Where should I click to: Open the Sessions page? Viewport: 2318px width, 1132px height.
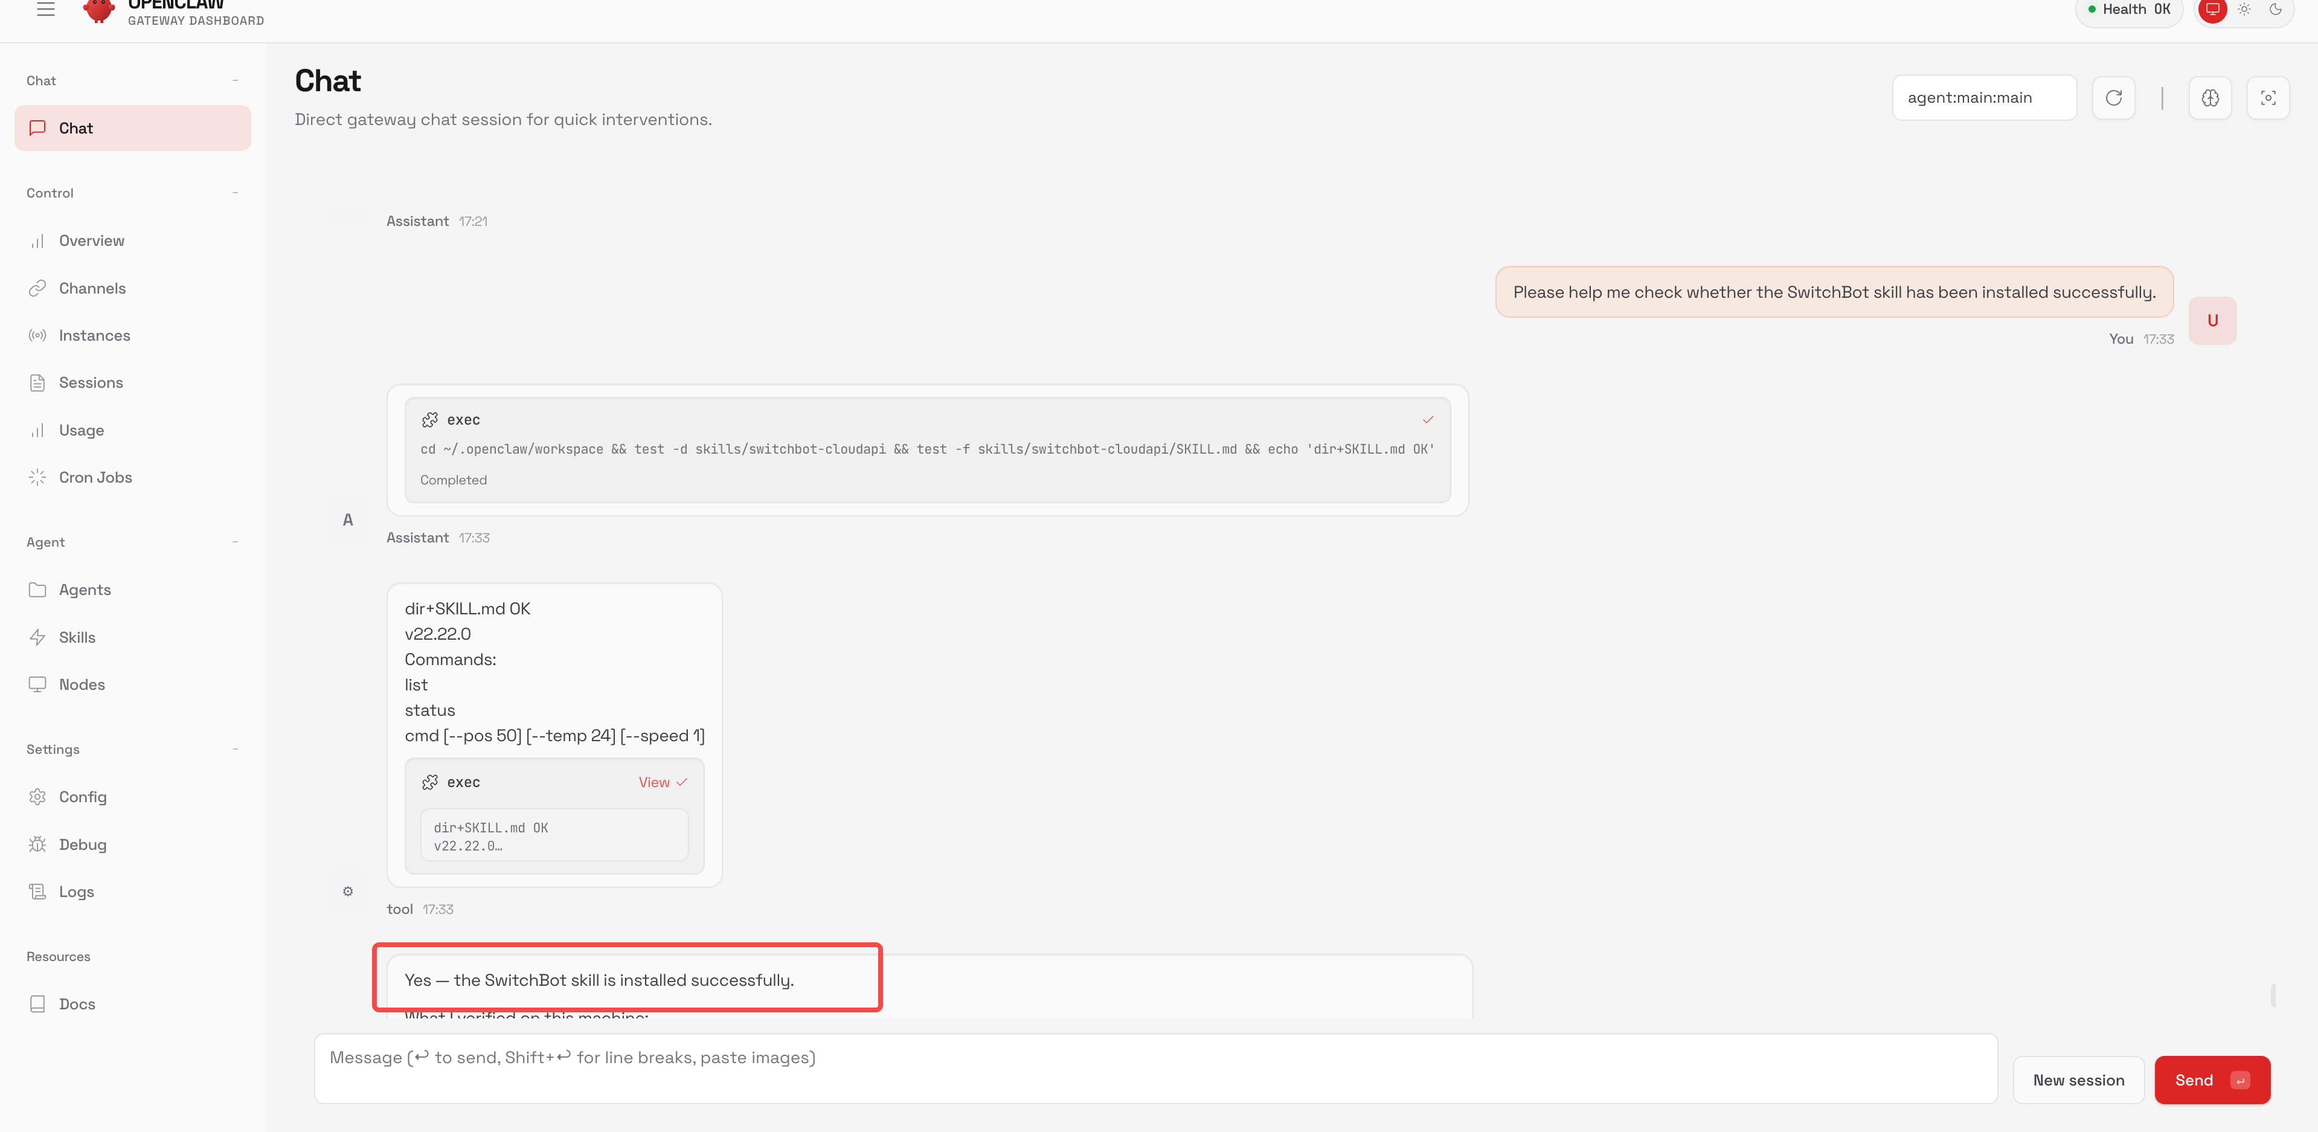click(x=132, y=382)
